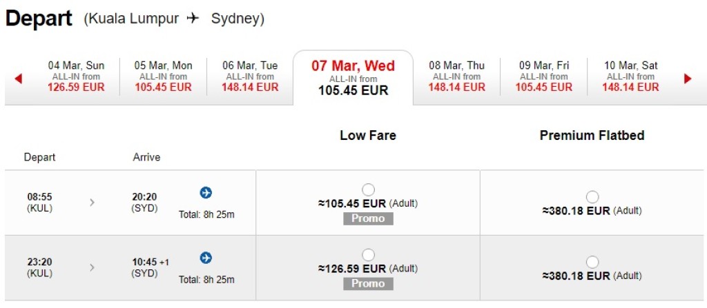Select Premium Flatbed radio for 23:20 flight
This screenshot has width=707, height=308.
pos(592,262)
